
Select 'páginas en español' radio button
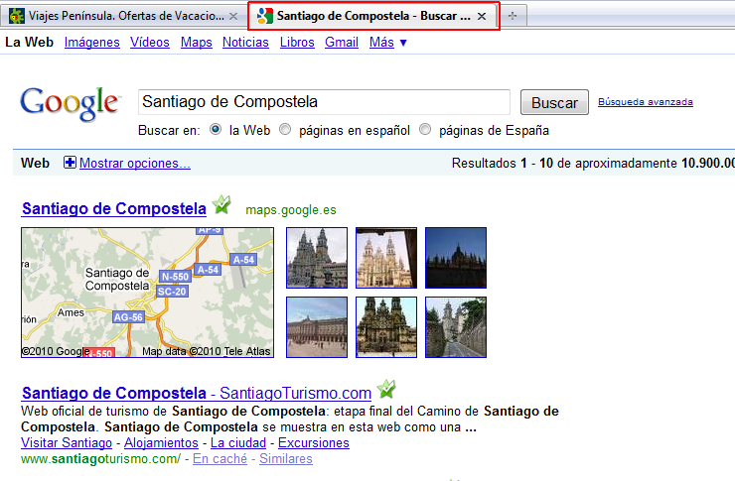coord(285,129)
